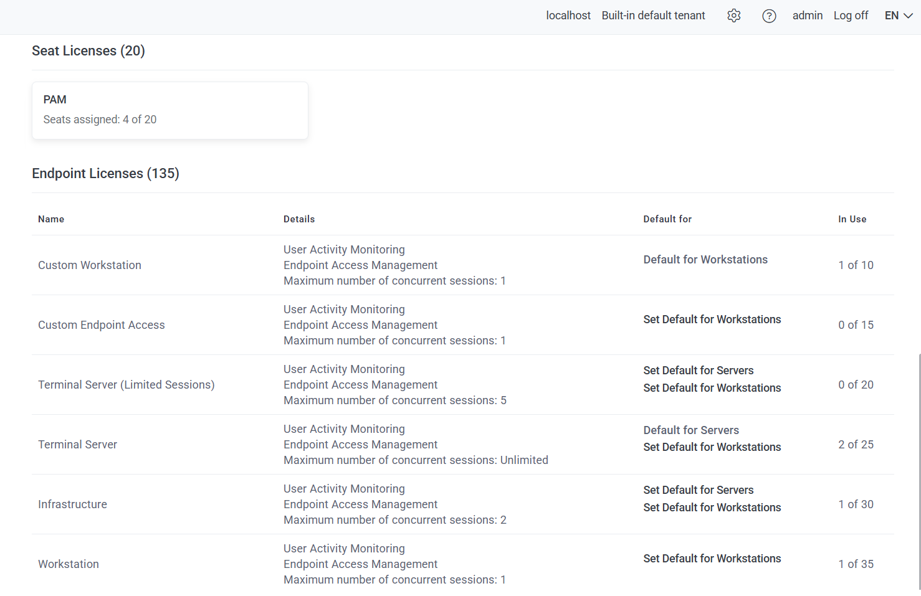Click the localhost server label

568,16
